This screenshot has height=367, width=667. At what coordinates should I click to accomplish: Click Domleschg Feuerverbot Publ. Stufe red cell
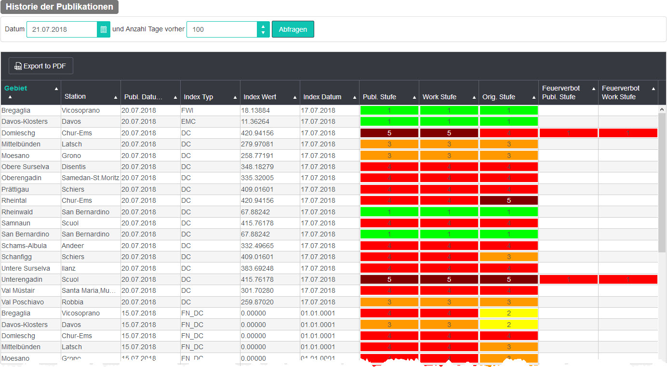[x=568, y=133]
